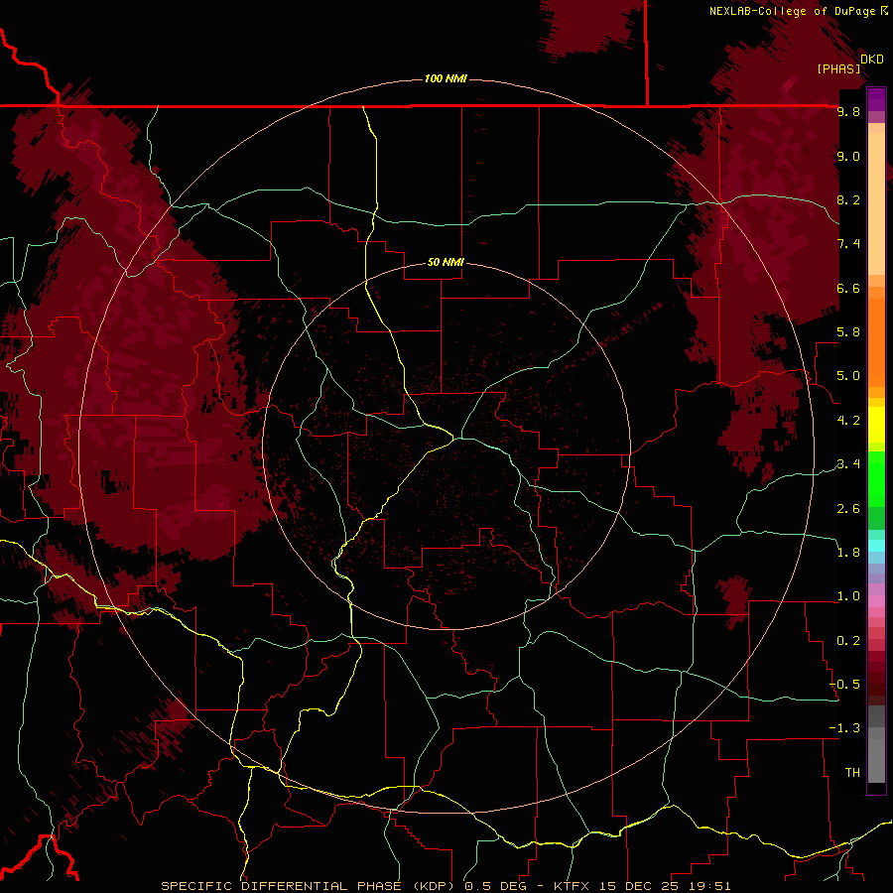Click the 3.4 legend value
Viewport: 893px width, 893px height.
[848, 464]
